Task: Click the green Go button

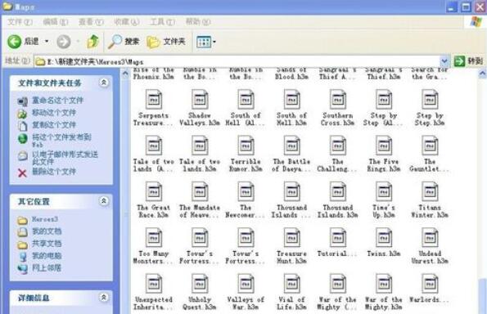Action: pos(468,61)
